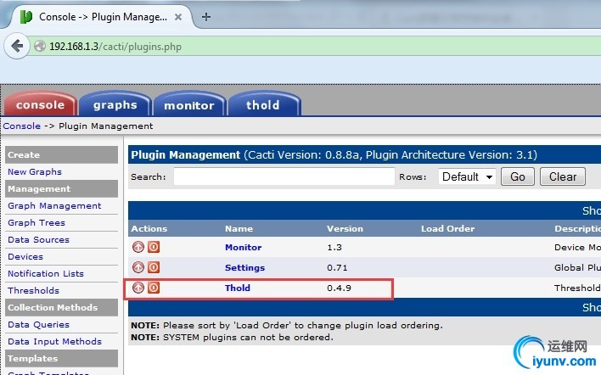The height and width of the screenshot is (375, 601).
Task: Click the uninstall icon in Monitor row
Action: 138,247
